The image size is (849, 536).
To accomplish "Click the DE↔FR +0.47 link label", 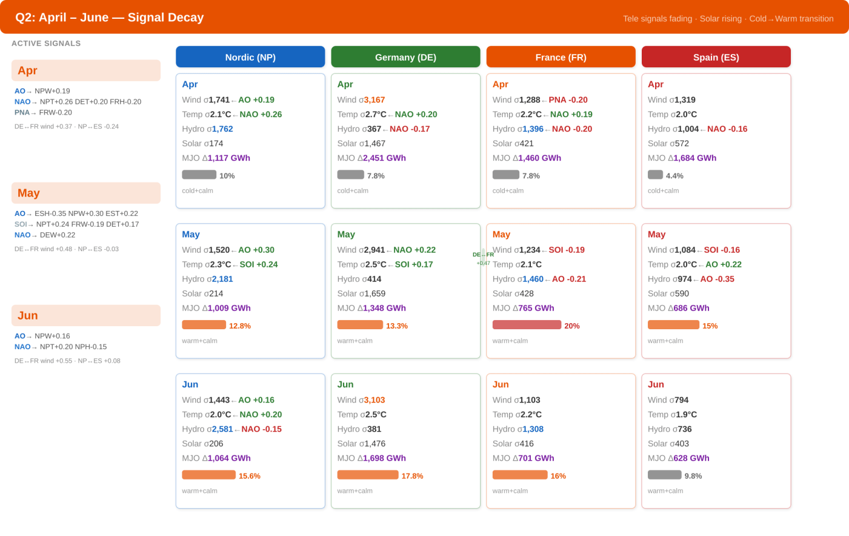I will pos(483,259).
